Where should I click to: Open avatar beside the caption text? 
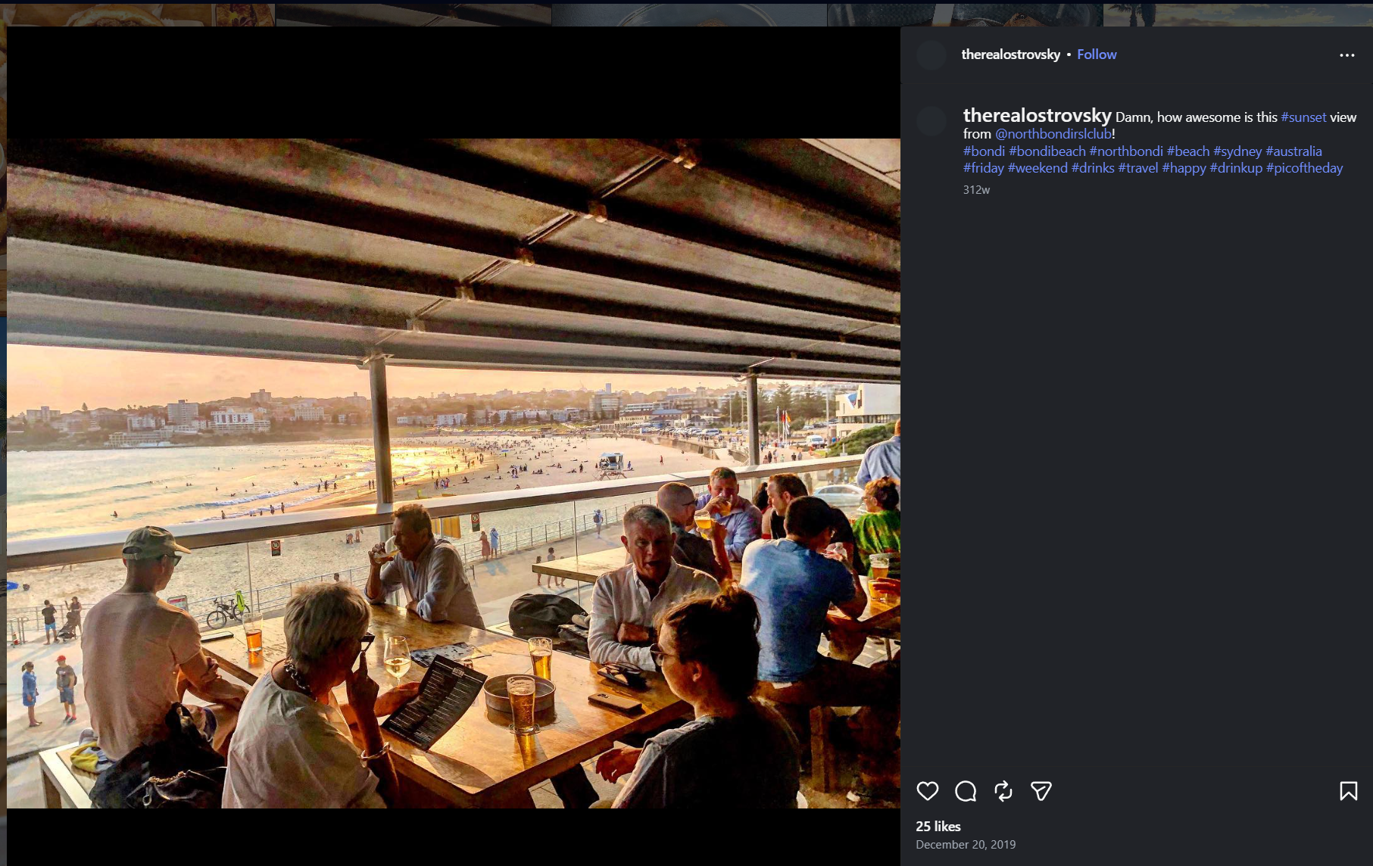(931, 121)
